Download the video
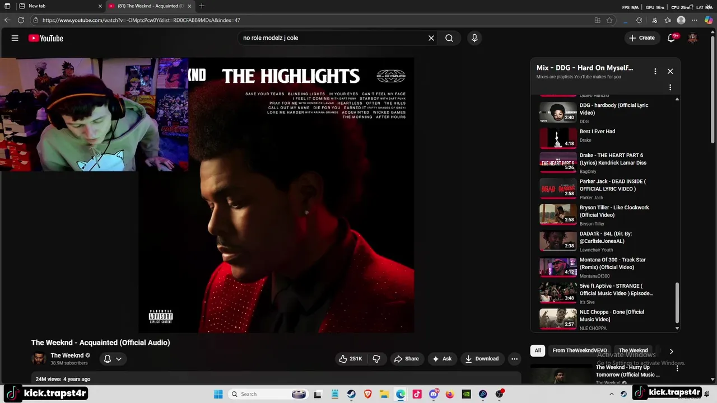The height and width of the screenshot is (403, 717). click(x=482, y=359)
